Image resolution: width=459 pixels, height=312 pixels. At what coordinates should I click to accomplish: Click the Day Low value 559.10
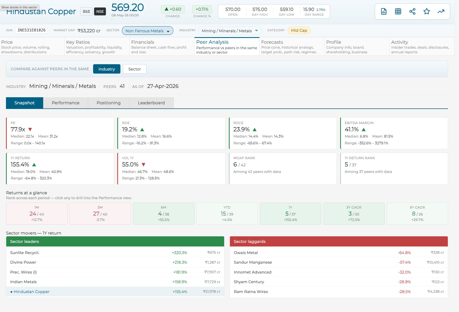287,9
